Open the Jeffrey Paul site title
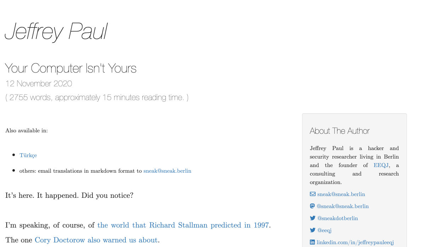The height and width of the screenshot is (247, 425). pyautogui.click(x=56, y=32)
